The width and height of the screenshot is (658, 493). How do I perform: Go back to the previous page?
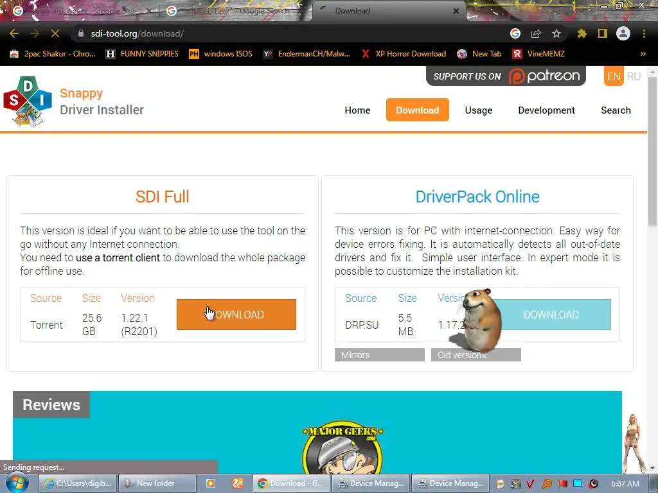(14, 33)
